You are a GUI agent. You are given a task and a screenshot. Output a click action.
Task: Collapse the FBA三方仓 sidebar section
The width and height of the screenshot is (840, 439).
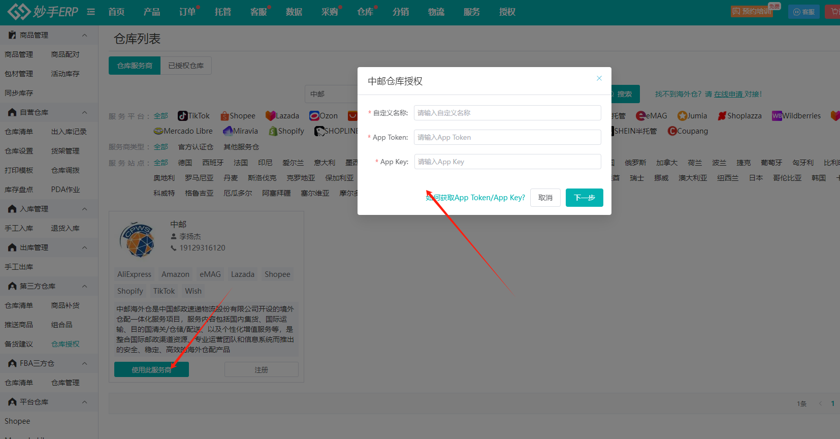pos(85,363)
